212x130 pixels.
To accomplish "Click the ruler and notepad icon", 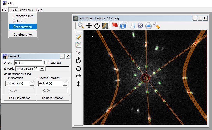I will (x=78, y=37).
